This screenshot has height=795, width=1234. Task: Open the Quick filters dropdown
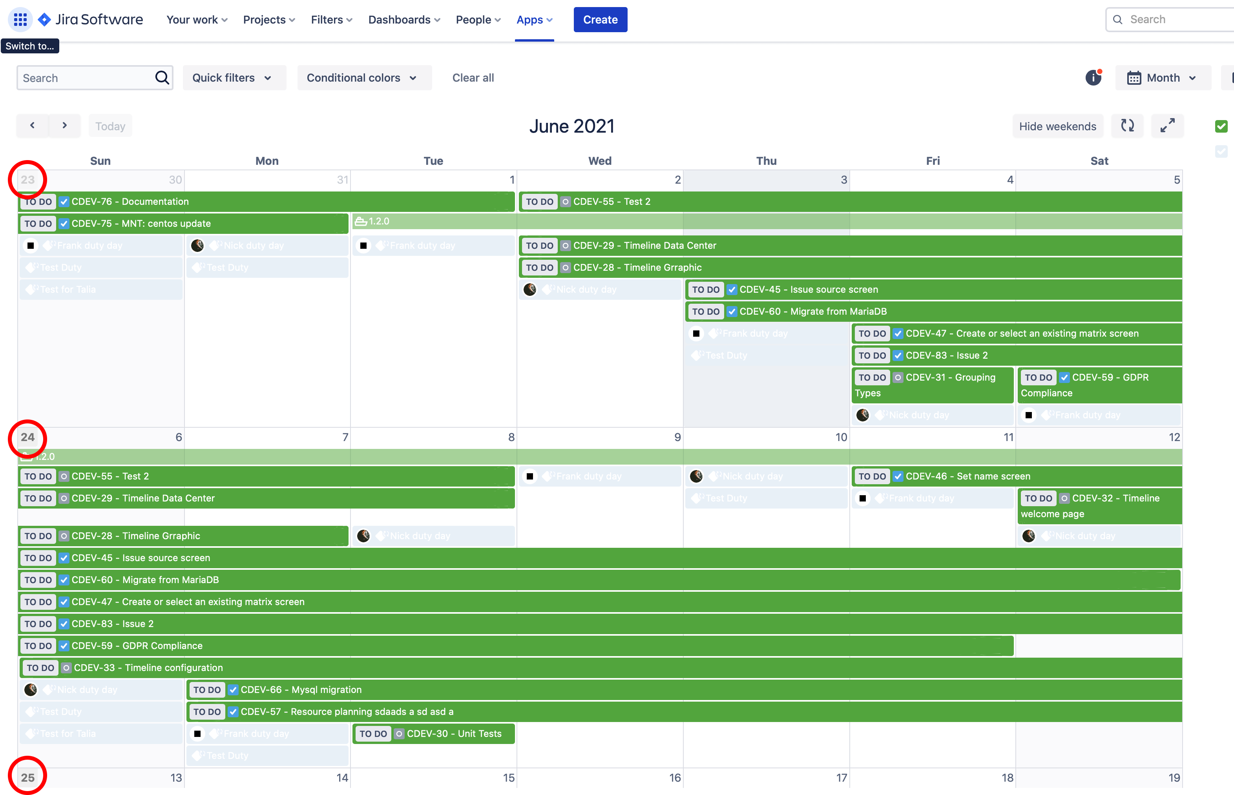click(x=232, y=77)
